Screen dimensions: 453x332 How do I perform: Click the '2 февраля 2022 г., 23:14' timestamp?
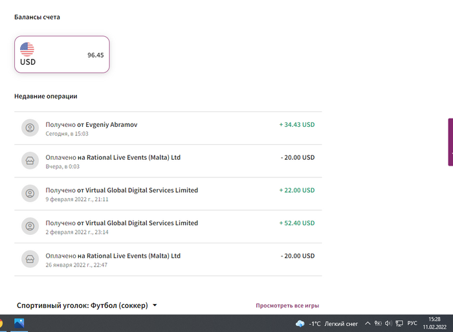click(77, 232)
